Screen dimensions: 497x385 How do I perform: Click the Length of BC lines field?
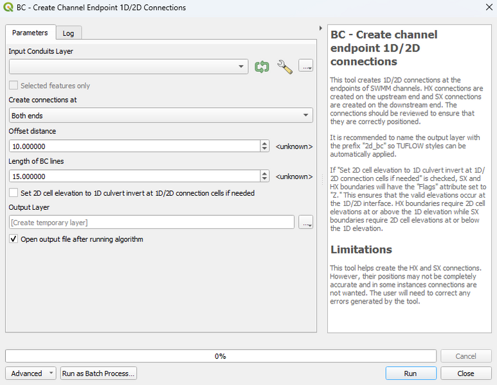[135, 176]
